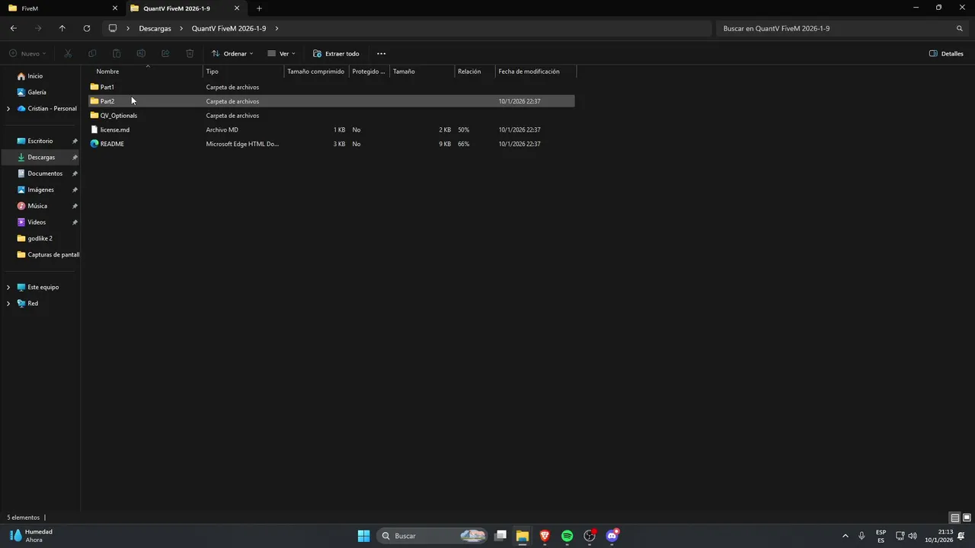Open Task View from taskbar
The image size is (975, 548).
500,536
